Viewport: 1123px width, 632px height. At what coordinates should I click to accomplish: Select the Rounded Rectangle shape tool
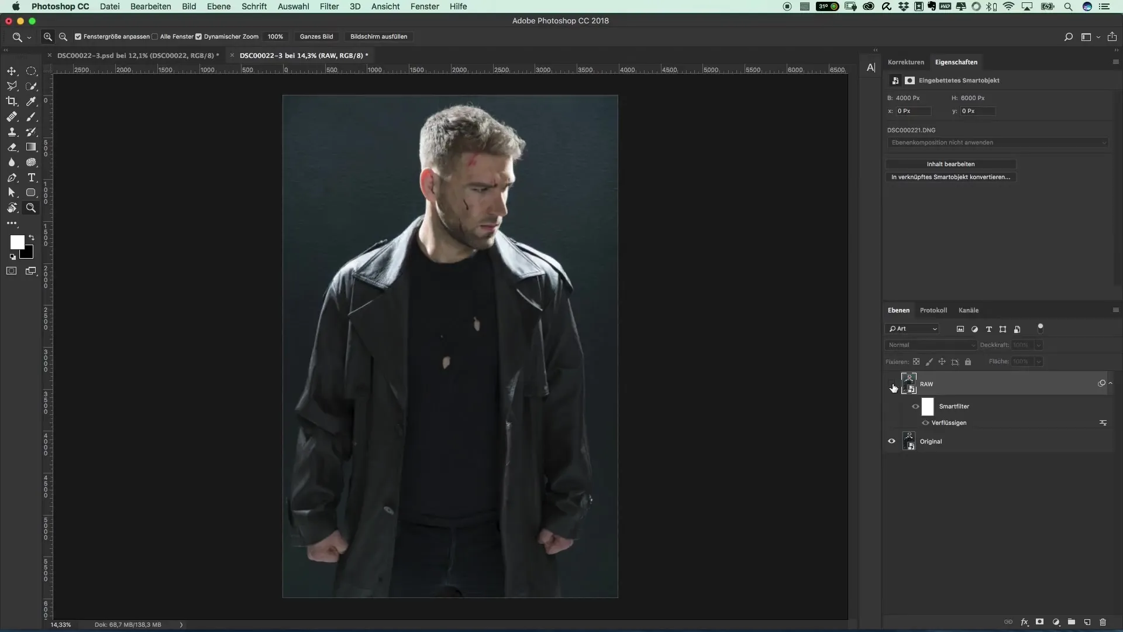tap(32, 193)
